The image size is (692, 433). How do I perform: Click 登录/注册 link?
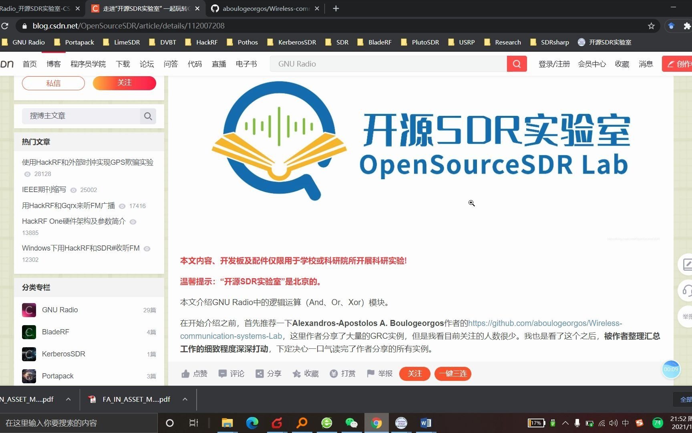(x=554, y=64)
